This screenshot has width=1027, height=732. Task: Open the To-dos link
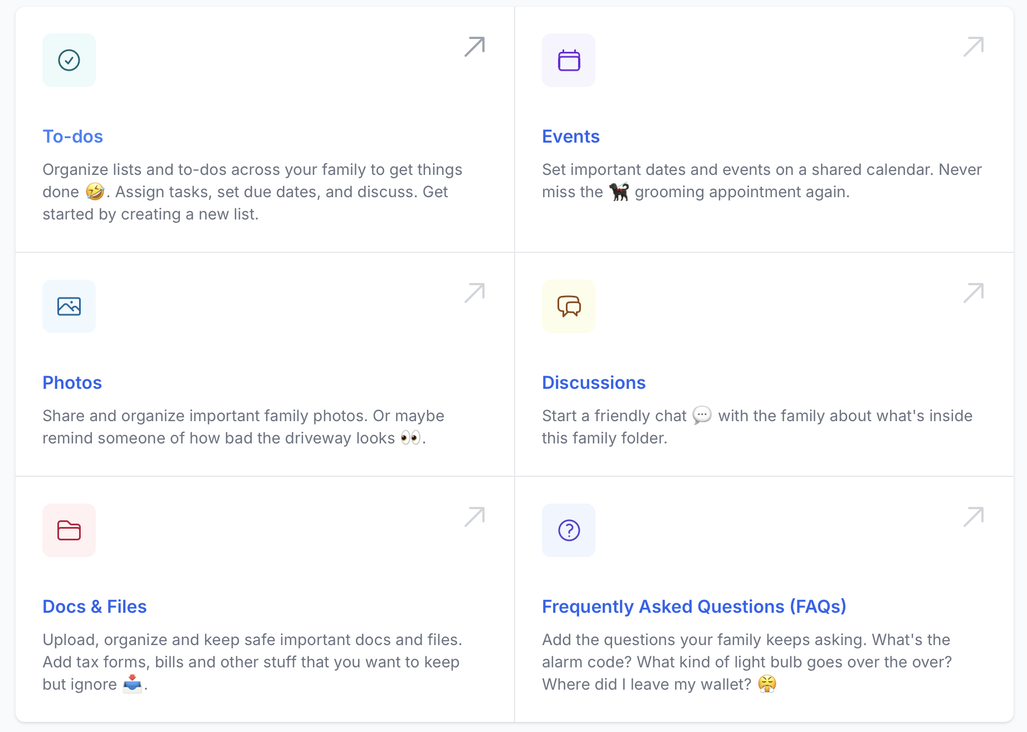coord(73,136)
